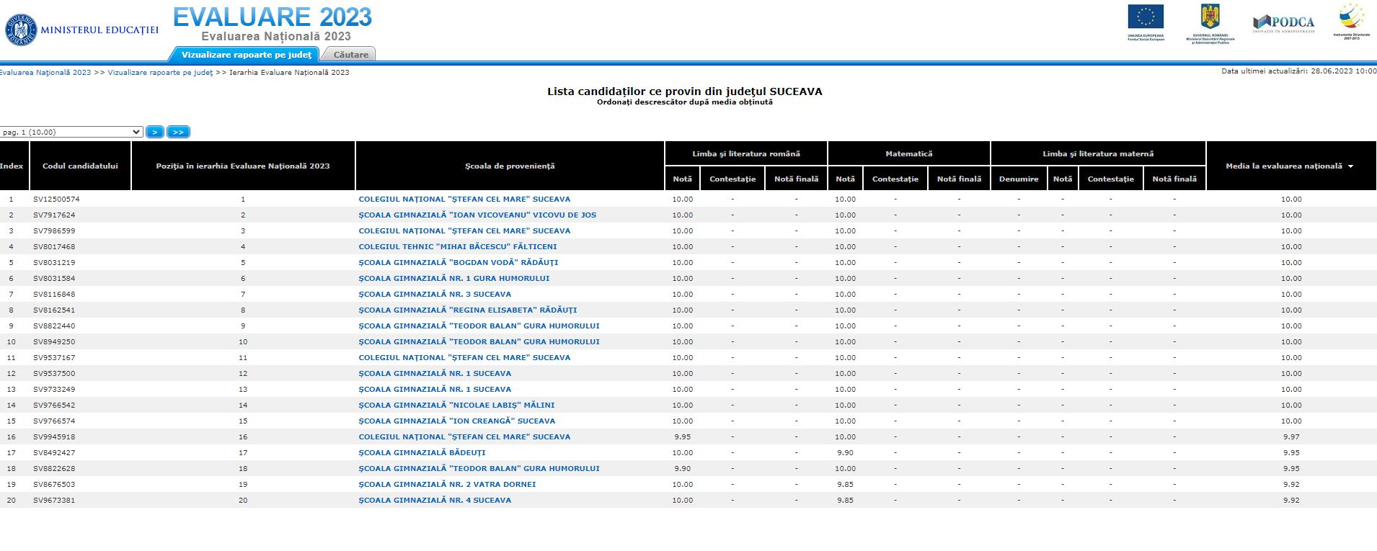Image resolution: width=1377 pixels, height=551 pixels.
Task: Open the school link for candidate SV9537167
Action: coord(464,357)
